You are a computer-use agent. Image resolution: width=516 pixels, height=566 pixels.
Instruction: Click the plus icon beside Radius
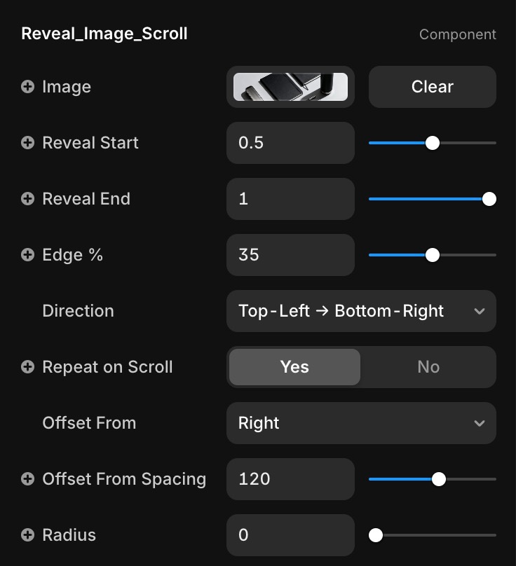tap(28, 535)
